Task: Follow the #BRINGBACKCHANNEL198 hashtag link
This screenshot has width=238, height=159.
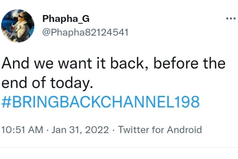Action: 101,102
